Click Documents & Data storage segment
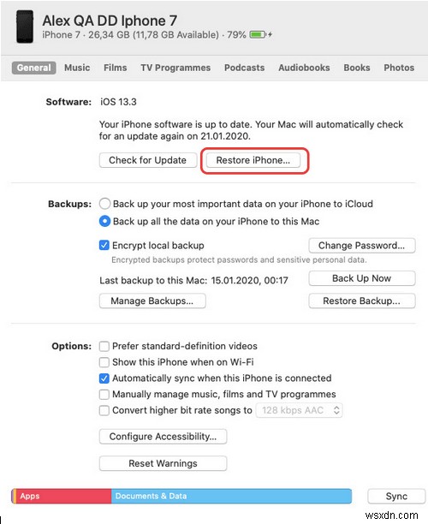 (x=231, y=496)
